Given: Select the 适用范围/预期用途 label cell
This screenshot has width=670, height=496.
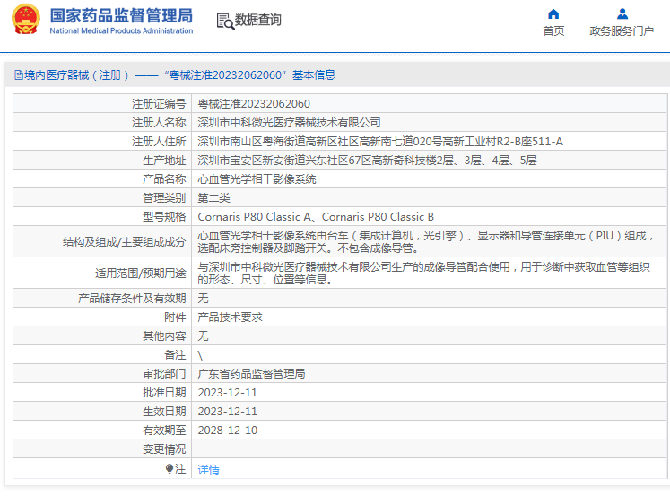Looking at the screenshot, I should point(102,273).
